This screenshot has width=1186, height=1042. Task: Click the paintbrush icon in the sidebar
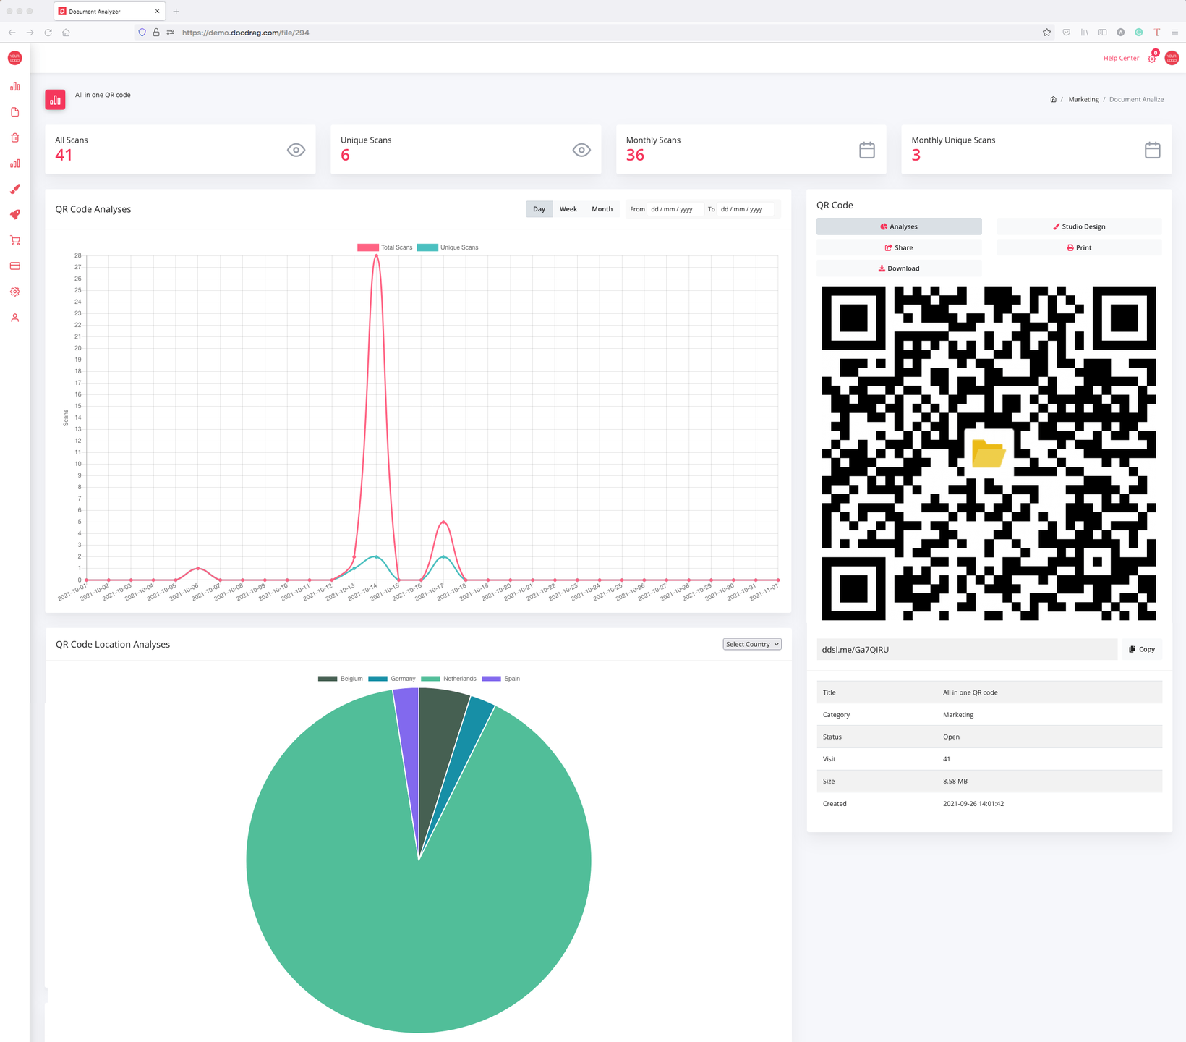point(14,189)
